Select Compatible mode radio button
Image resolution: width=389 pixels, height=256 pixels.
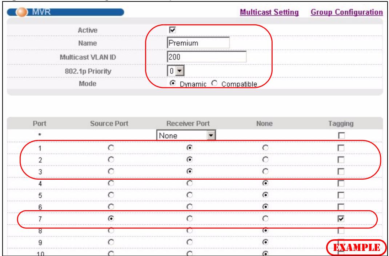pyautogui.click(x=214, y=83)
